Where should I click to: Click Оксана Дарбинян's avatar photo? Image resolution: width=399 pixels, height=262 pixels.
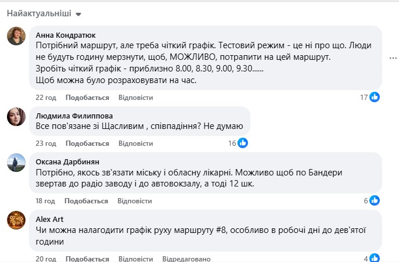click(16, 163)
